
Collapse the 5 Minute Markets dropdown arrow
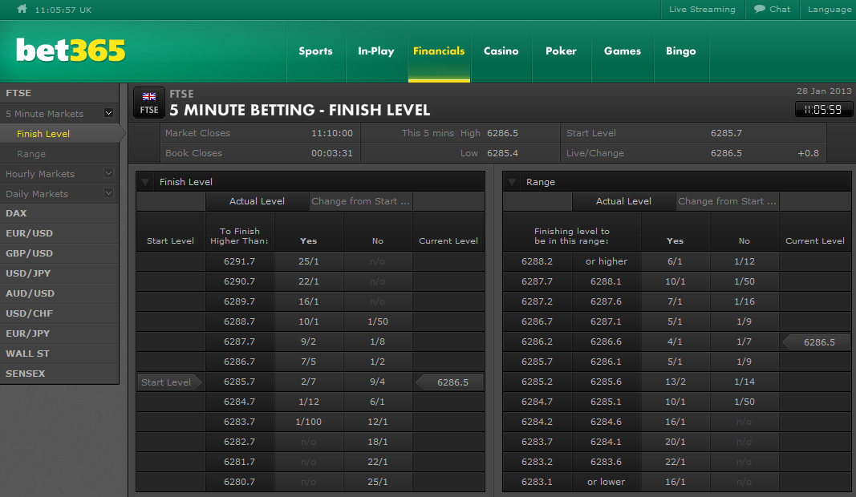pos(108,113)
